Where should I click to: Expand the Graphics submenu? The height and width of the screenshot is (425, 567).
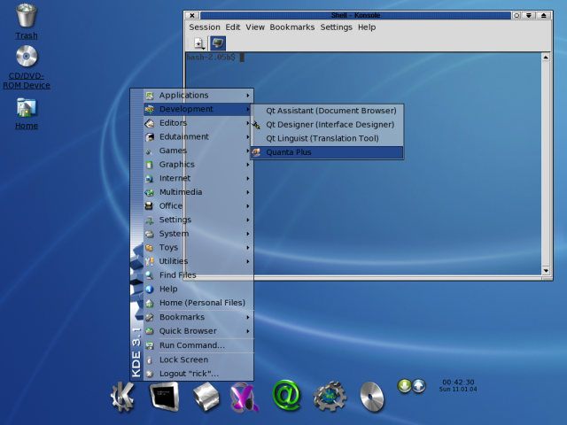(198, 165)
